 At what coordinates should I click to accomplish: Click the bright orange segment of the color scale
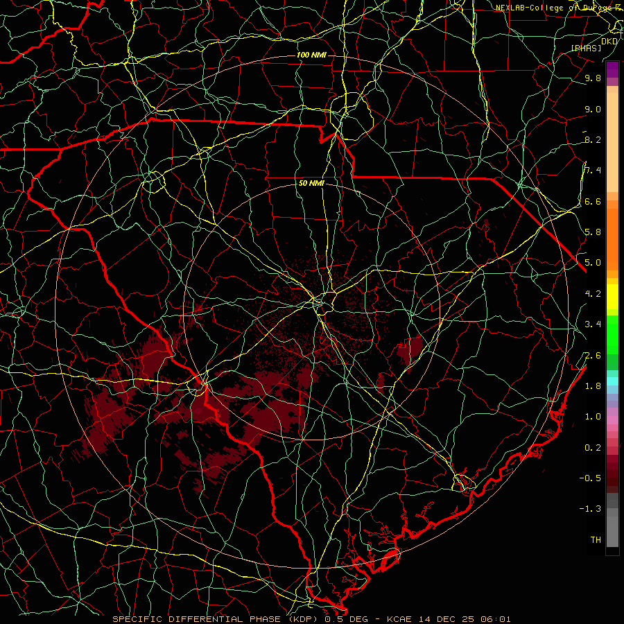point(612,240)
